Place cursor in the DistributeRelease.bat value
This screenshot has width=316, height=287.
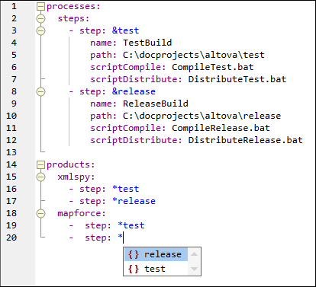tap(246, 140)
